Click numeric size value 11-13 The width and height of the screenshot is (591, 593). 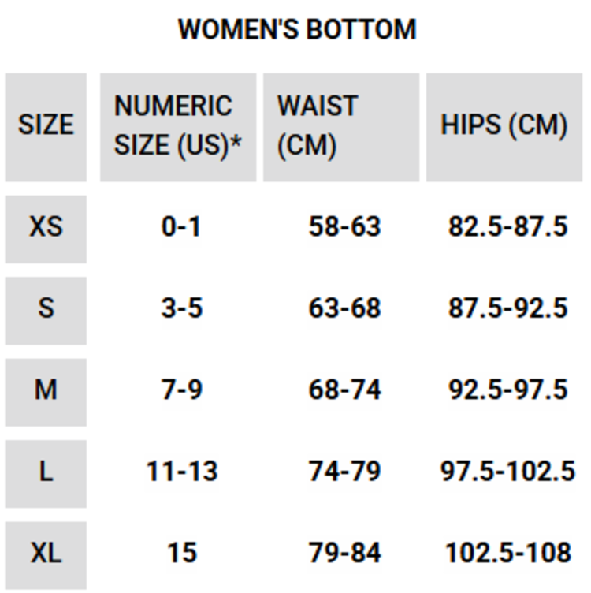pos(181,472)
